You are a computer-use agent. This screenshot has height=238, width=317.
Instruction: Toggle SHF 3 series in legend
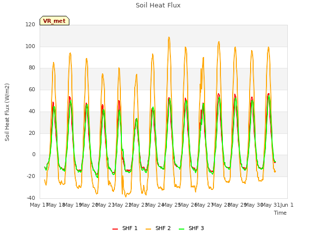[192, 228]
